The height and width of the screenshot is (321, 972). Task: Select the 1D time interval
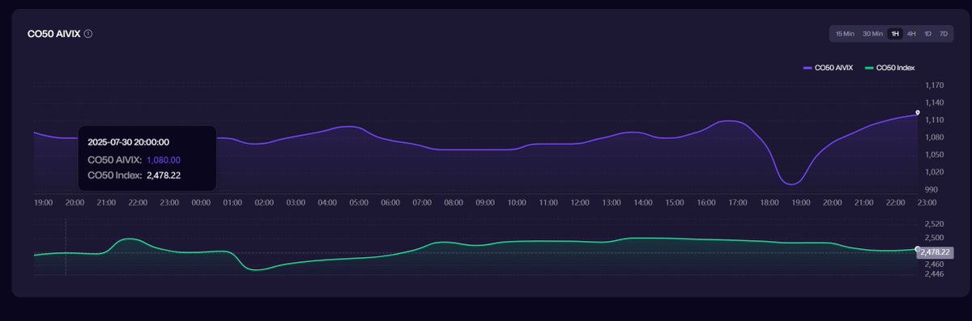[x=927, y=33]
